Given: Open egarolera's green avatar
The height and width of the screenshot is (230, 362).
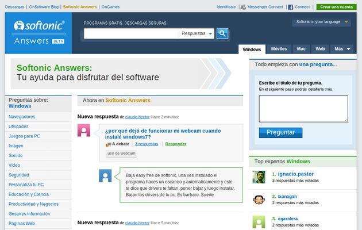Looking at the screenshot, I should click(x=259, y=222).
